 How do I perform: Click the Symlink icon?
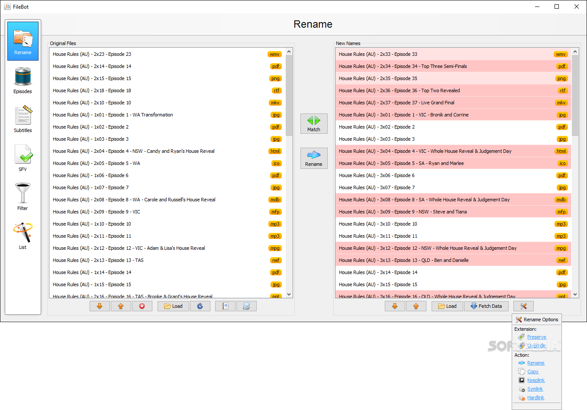[522, 389]
